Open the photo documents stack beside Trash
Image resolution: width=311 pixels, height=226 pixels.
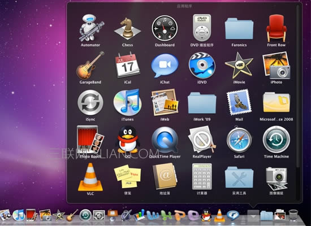click(x=280, y=215)
